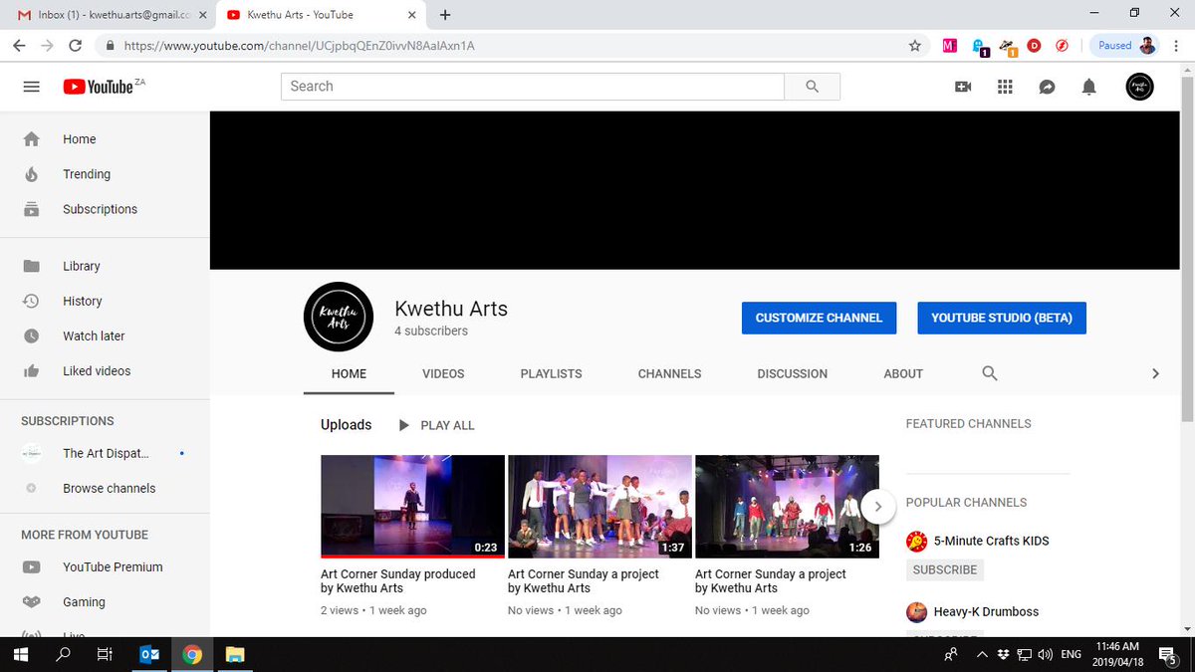
Task: Open a new Chrome tab
Action: click(x=445, y=15)
